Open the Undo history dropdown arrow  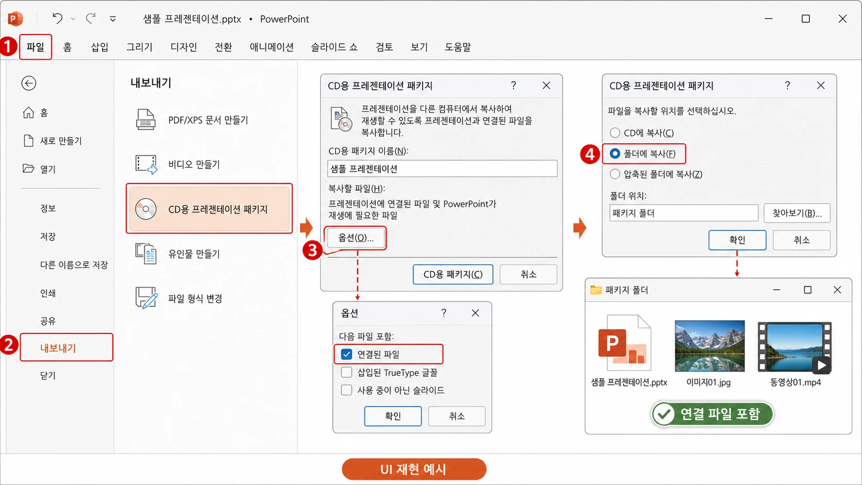point(73,19)
